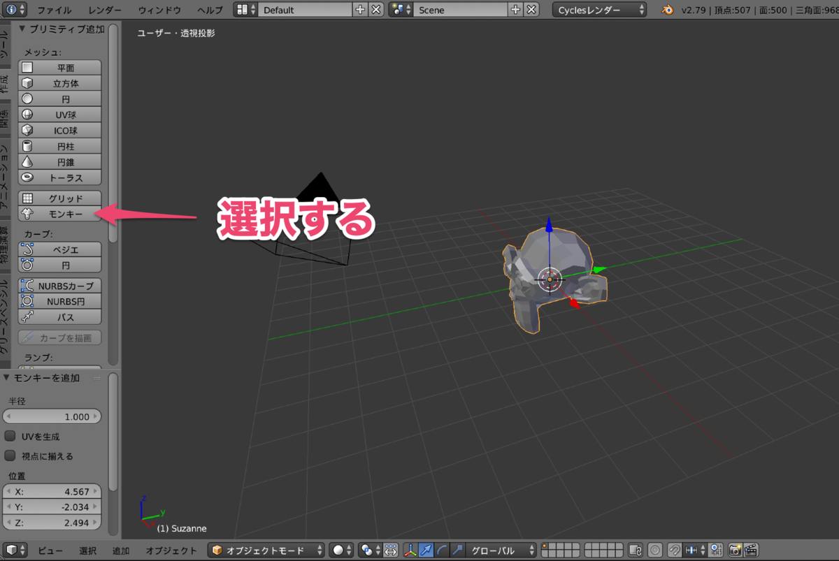Open the 追加 menu in the viewport header
The height and width of the screenshot is (561, 839).
[120, 550]
